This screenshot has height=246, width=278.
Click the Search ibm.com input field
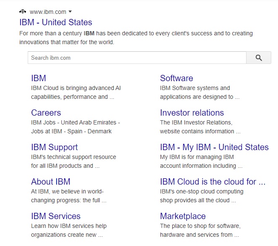pyautogui.click(x=137, y=58)
